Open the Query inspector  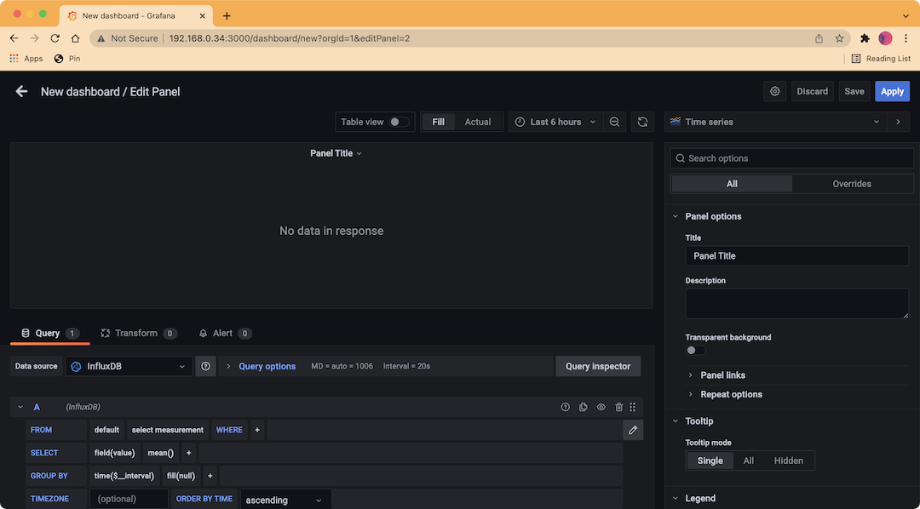point(598,366)
